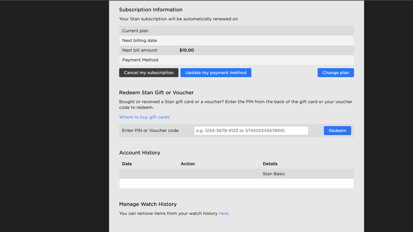Click the Payment Method row
413x232 pixels.
(236, 60)
